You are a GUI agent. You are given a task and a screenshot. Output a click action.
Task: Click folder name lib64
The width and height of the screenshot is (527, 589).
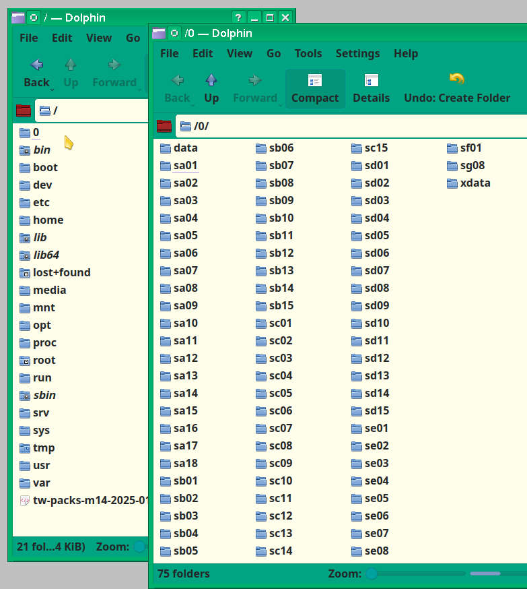46,255
